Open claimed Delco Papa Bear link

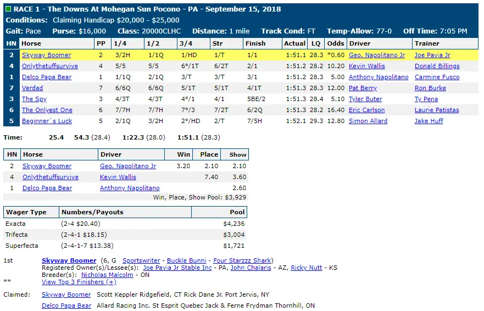[x=66, y=306]
